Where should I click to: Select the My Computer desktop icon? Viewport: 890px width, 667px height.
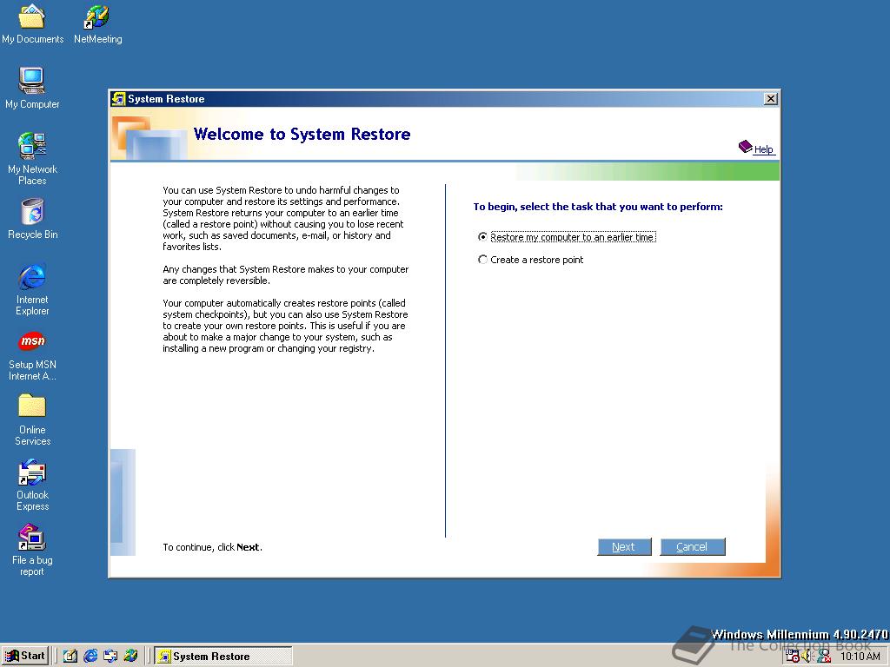click(32, 88)
